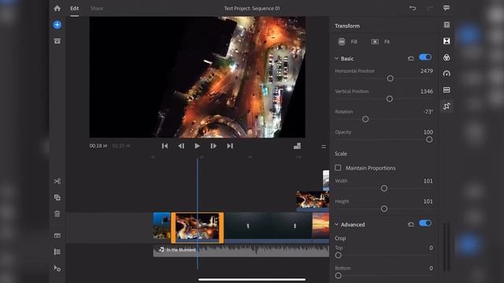
Task: Click the Opacity value 100
Action: [428, 132]
